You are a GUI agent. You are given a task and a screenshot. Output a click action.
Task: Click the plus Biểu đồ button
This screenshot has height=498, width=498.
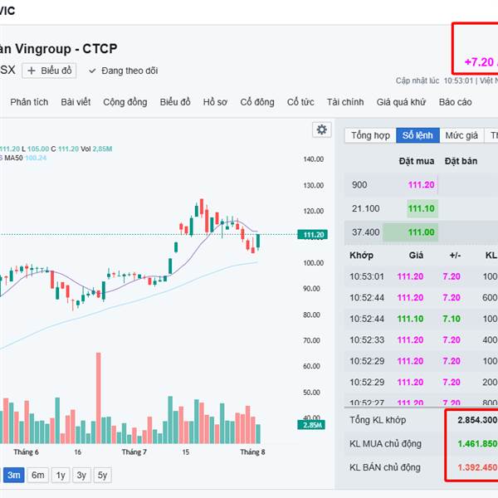coord(49,71)
